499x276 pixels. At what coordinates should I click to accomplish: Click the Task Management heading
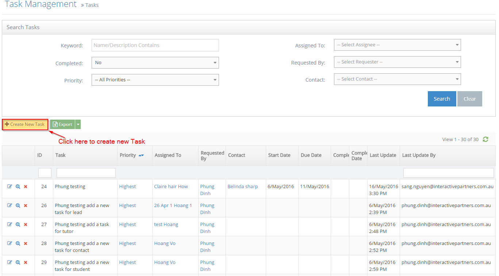click(40, 5)
